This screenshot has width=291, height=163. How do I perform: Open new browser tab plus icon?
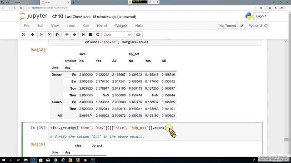point(73,2)
